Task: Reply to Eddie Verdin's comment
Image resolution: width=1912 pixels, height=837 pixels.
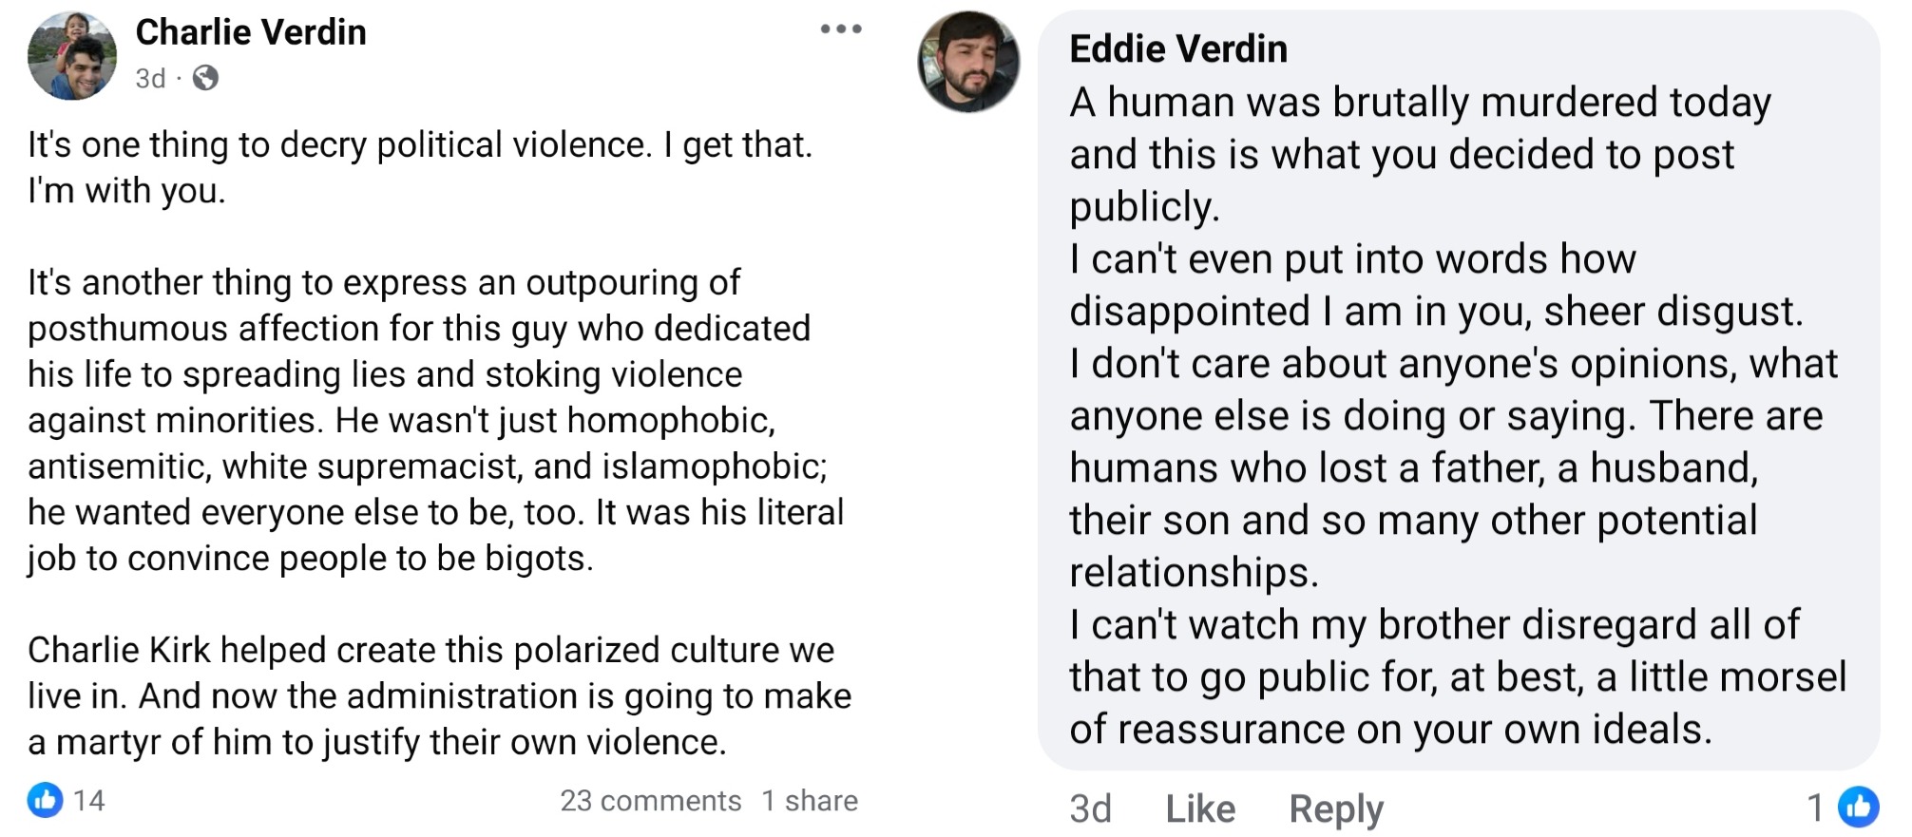Action: tap(1335, 808)
